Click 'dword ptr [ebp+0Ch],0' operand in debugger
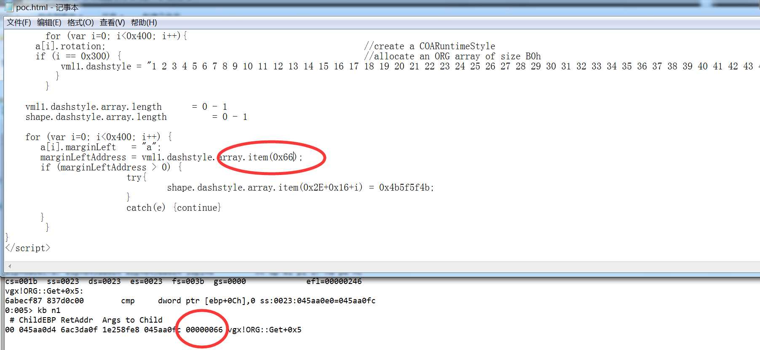The height and width of the screenshot is (350, 760). point(206,301)
